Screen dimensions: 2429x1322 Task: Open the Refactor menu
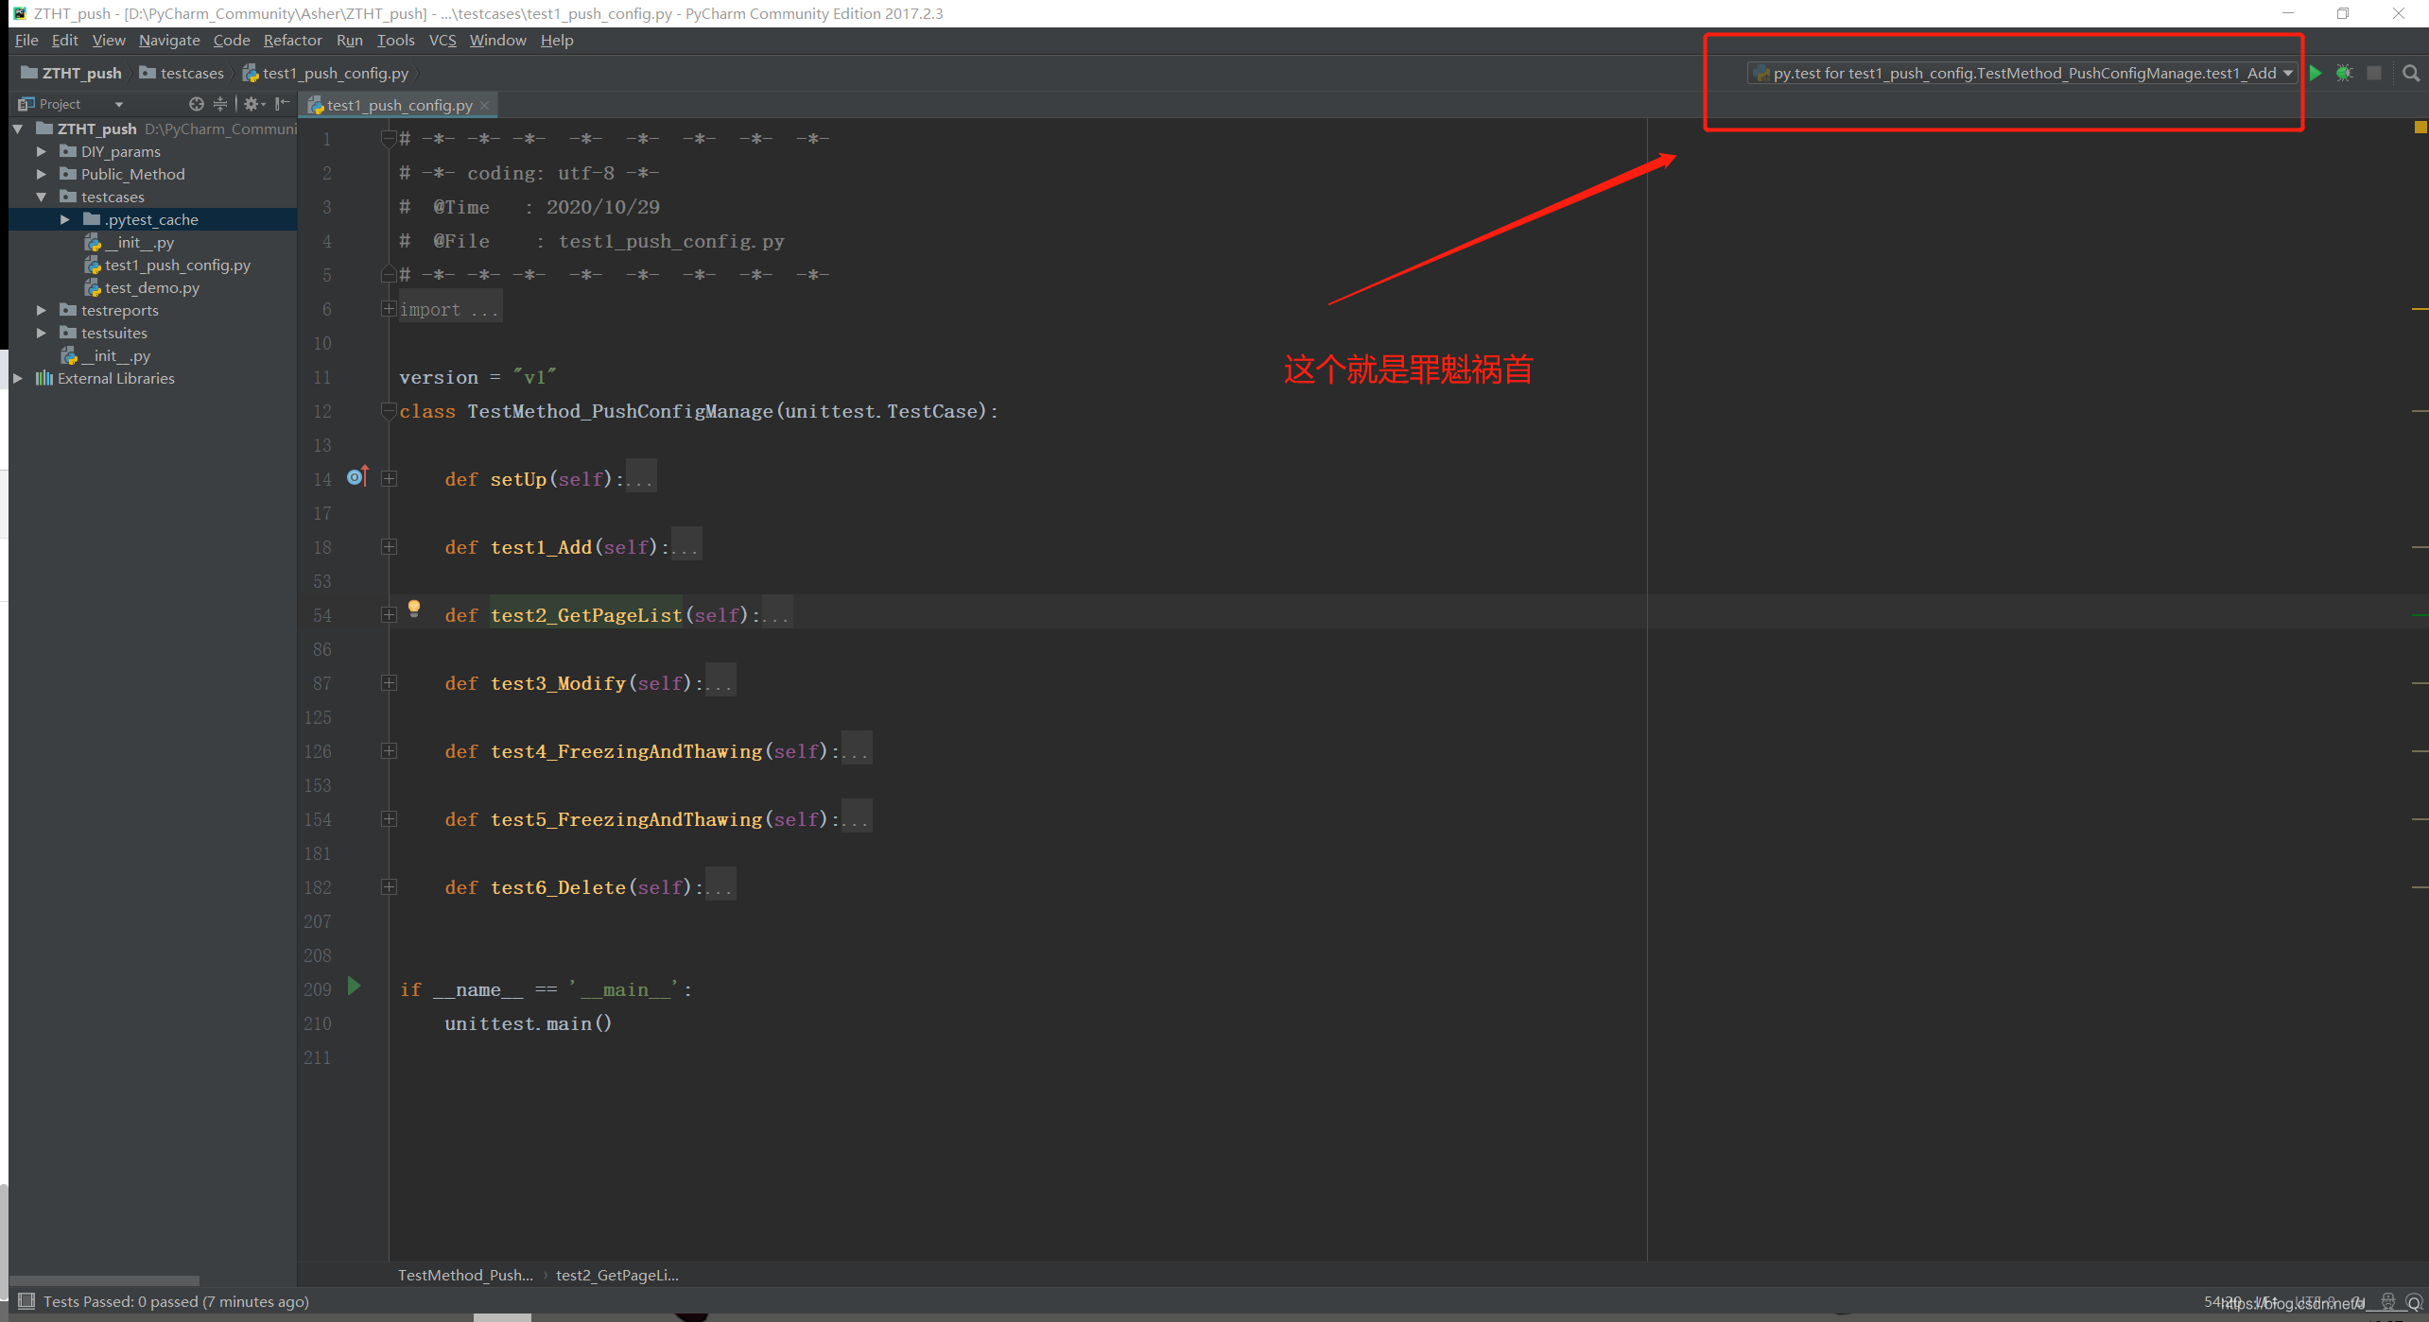coord(292,40)
